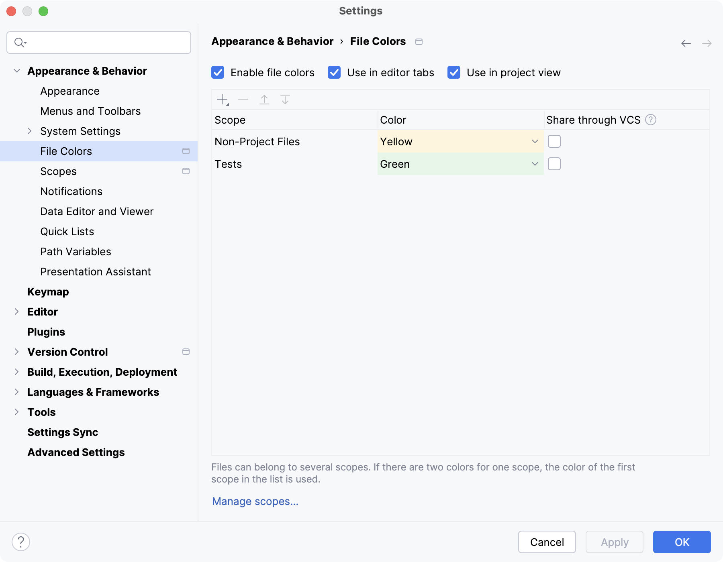Viewport: 723px width, 562px height.
Task: Disable the Enable file colors checkbox
Action: 218,73
